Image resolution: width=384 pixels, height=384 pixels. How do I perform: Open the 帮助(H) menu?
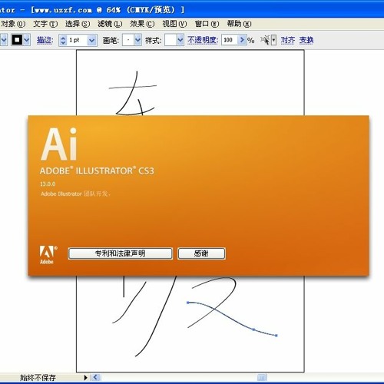coord(239,24)
